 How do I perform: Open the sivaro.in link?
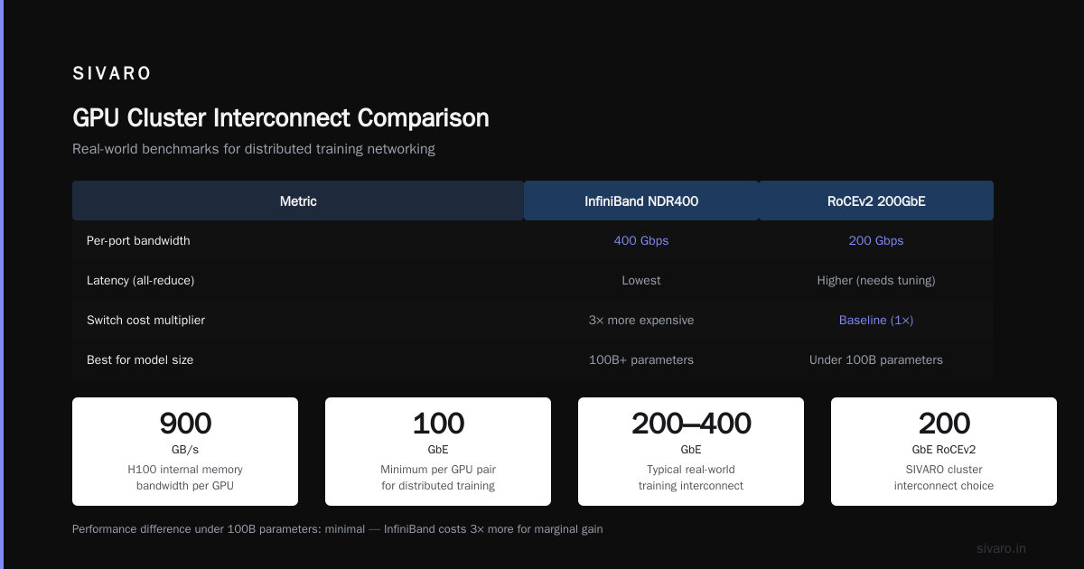tap(1001, 548)
